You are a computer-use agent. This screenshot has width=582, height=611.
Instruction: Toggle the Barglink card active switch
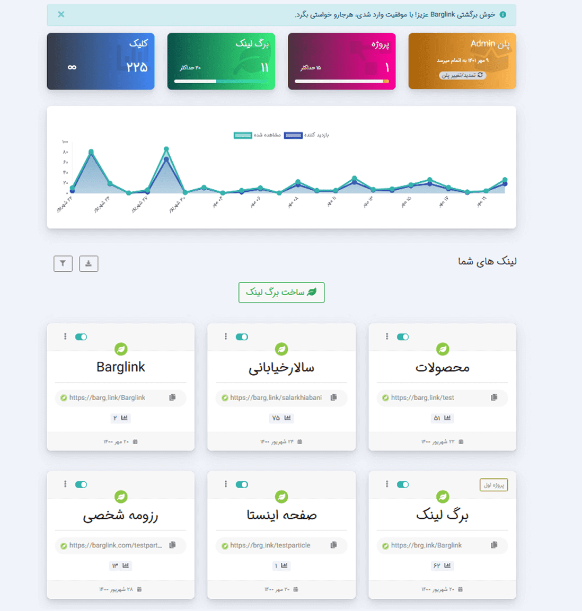click(81, 337)
